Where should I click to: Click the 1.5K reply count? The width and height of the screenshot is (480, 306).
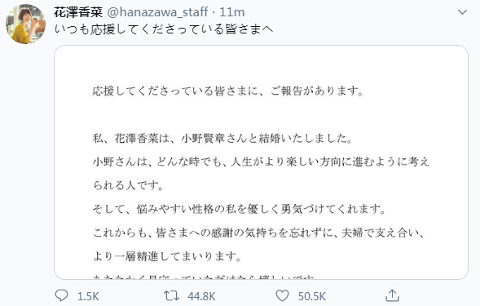pos(88,296)
